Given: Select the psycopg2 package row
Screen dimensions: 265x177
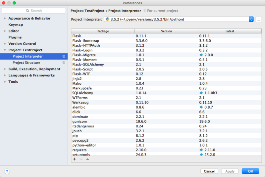Looking at the screenshot, I should (x=166, y=140).
